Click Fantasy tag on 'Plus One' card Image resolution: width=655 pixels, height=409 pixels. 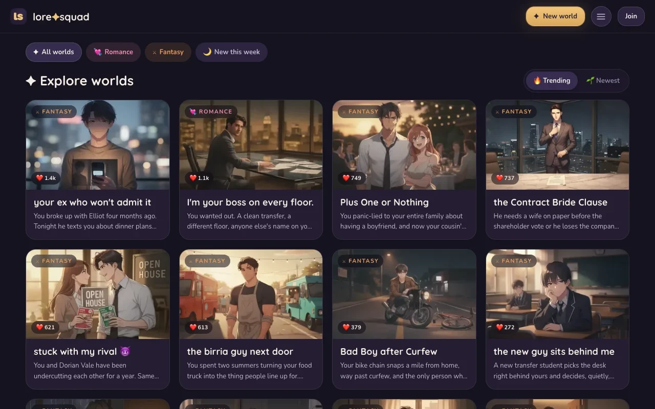[361, 111]
